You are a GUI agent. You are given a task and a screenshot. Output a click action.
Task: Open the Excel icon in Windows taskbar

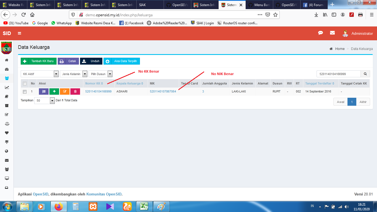point(144,206)
